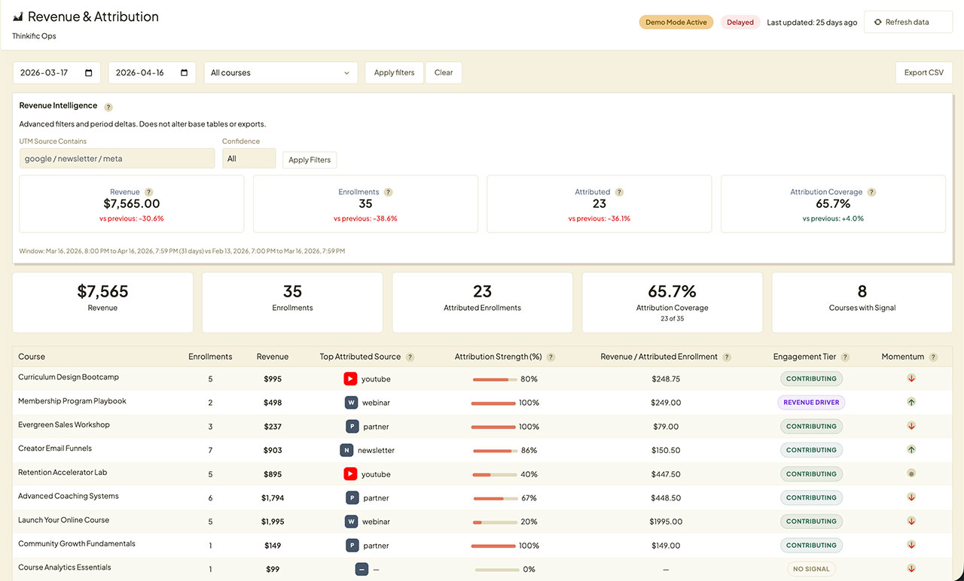The image size is (964, 581).
Task: Click help icon on Enrollments intelligence card
Action: (388, 192)
